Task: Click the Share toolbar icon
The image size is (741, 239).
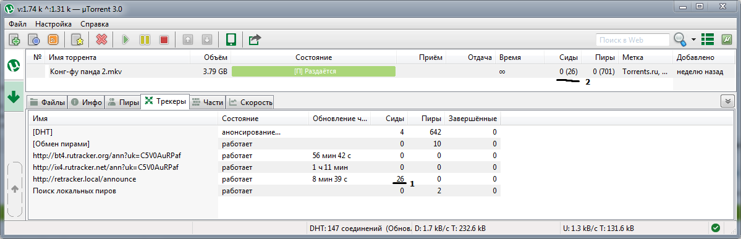Action: point(255,40)
